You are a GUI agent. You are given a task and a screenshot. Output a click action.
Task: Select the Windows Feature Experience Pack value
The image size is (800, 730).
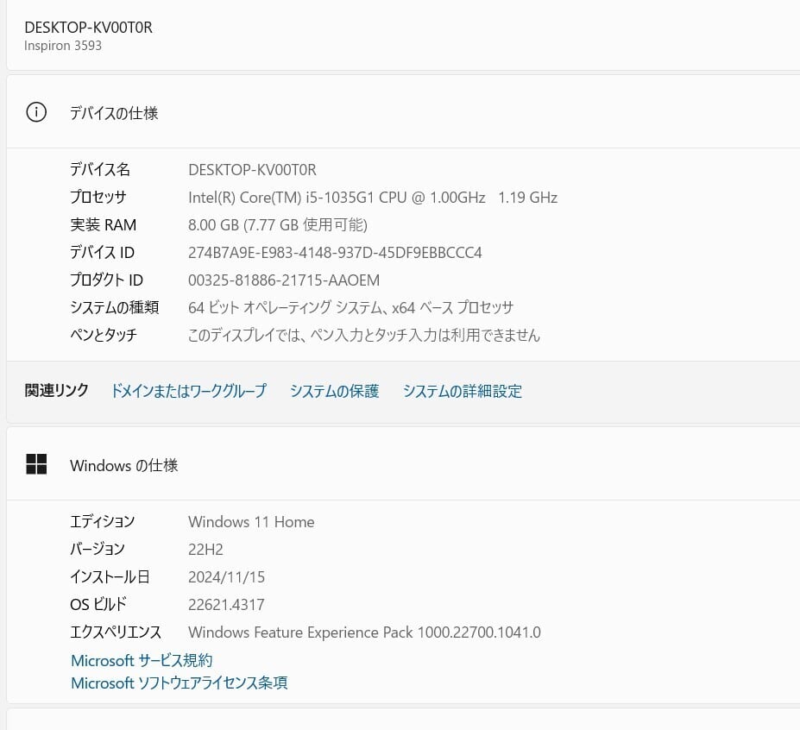tap(364, 632)
